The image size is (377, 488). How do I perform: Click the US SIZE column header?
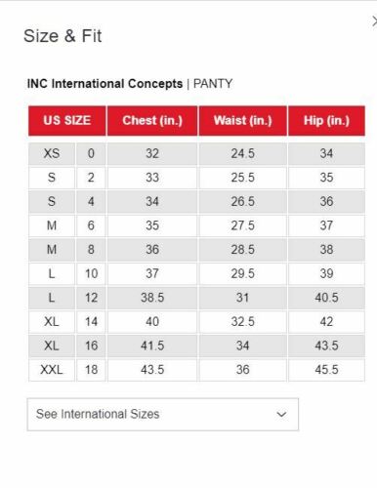point(67,121)
